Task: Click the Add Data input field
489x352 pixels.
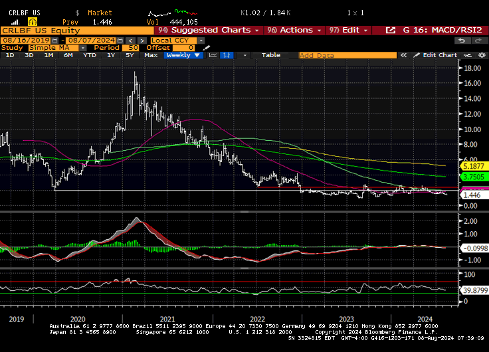Action: [347, 55]
